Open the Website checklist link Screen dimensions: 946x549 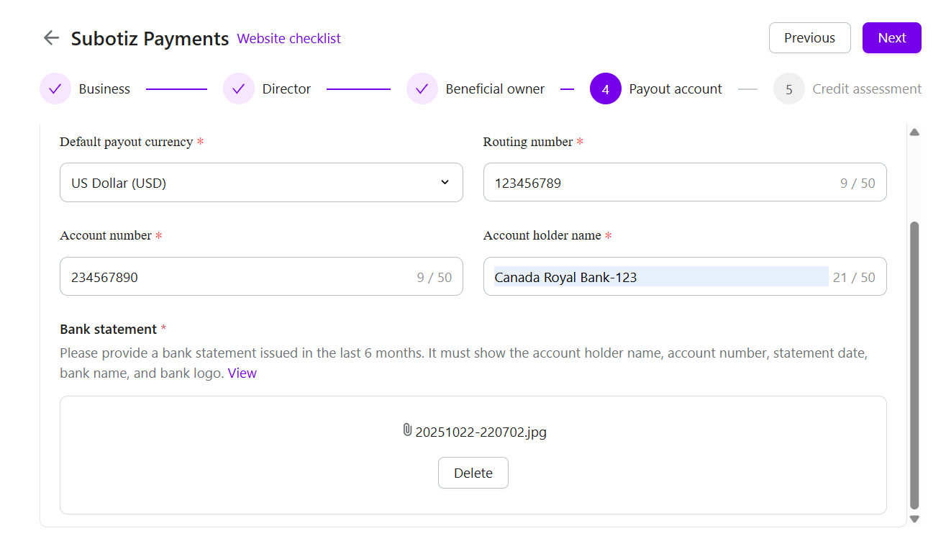[x=289, y=39]
